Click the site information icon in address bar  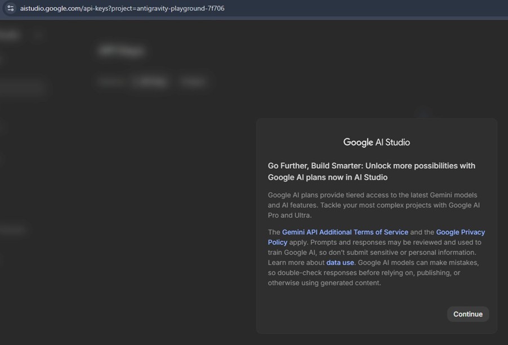pos(10,8)
